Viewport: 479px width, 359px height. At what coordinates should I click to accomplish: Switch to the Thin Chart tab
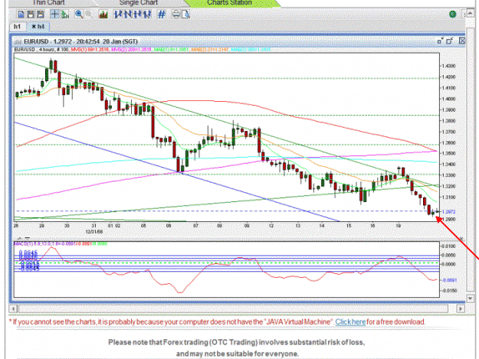(48, 3)
